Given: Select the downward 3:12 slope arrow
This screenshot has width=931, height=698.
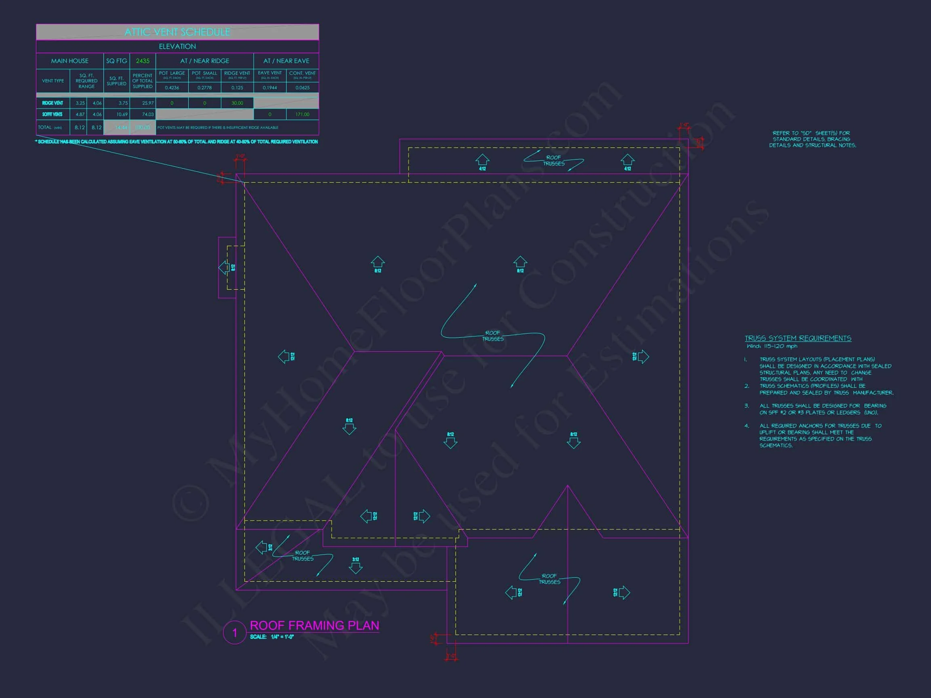Looking at the screenshot, I should (x=356, y=568).
